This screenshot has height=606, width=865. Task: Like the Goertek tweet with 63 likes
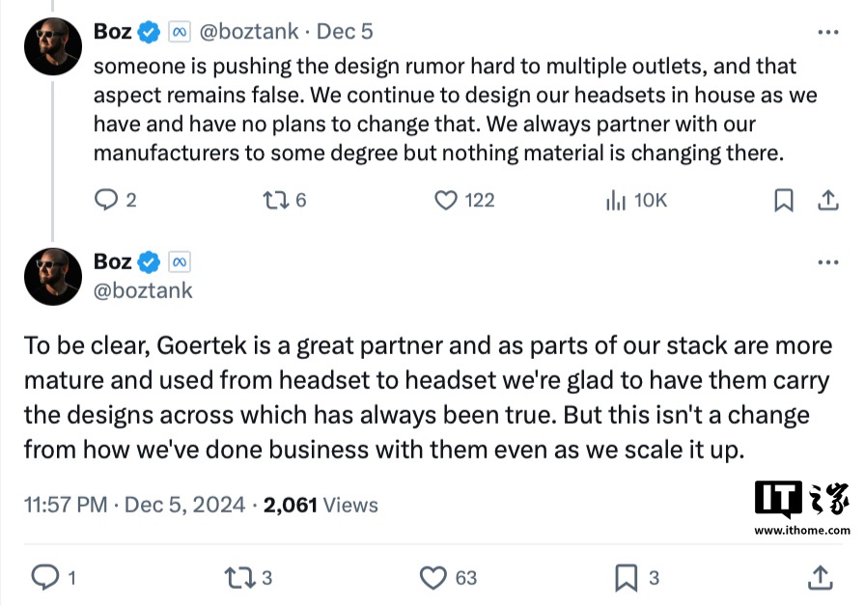(x=433, y=577)
